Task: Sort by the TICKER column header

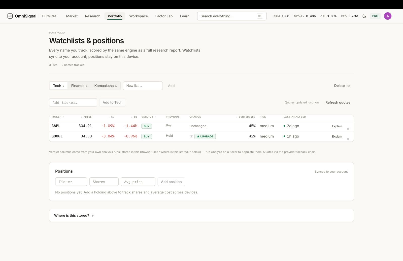Action: pos(57,117)
